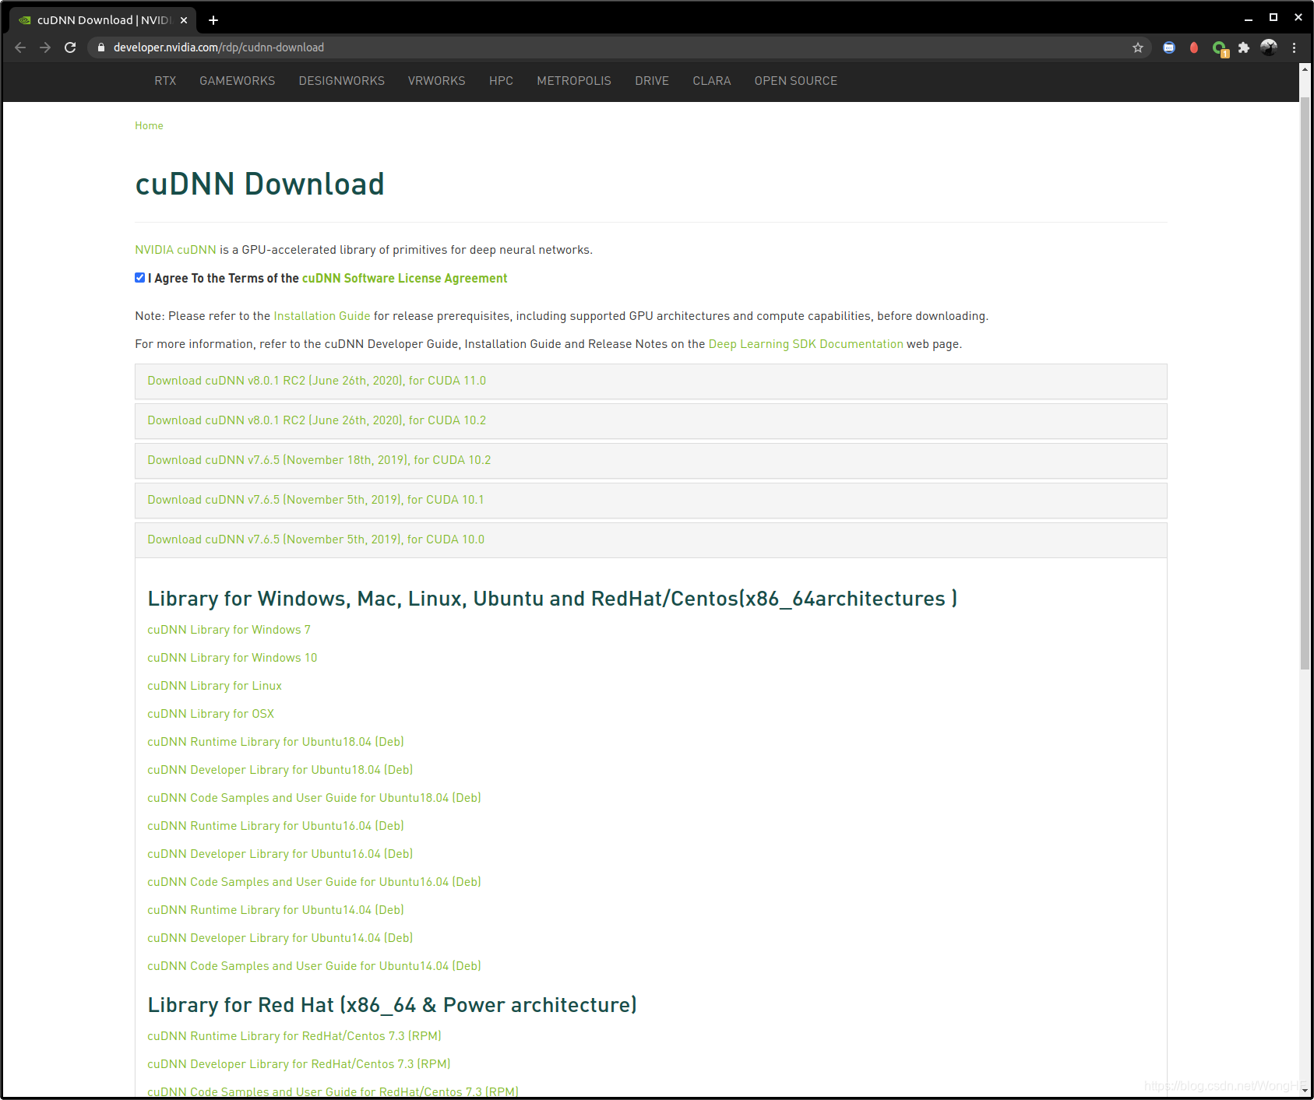Download cuDNN Library for OSX

(x=211, y=714)
